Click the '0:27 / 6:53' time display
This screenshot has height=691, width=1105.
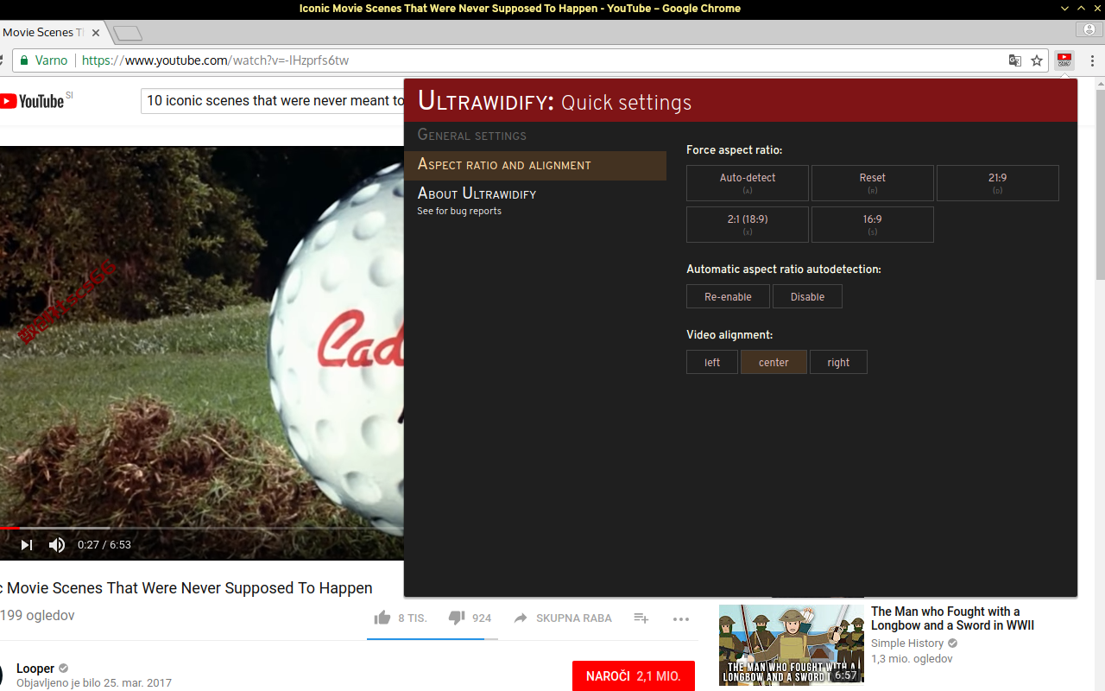104,545
